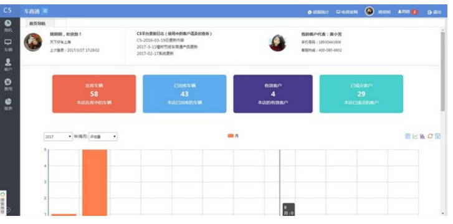Open 战报统计 statistics in the top bar
453x224 pixels.
318,12
